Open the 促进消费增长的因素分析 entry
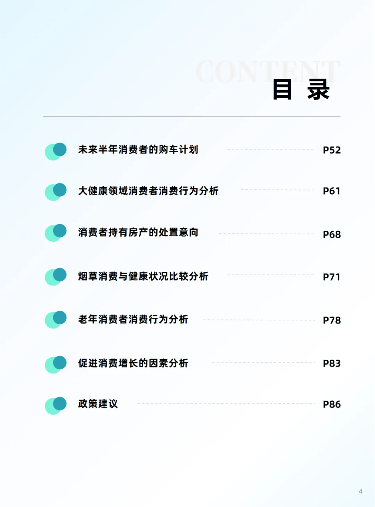The height and width of the screenshot is (507, 375). (133, 363)
